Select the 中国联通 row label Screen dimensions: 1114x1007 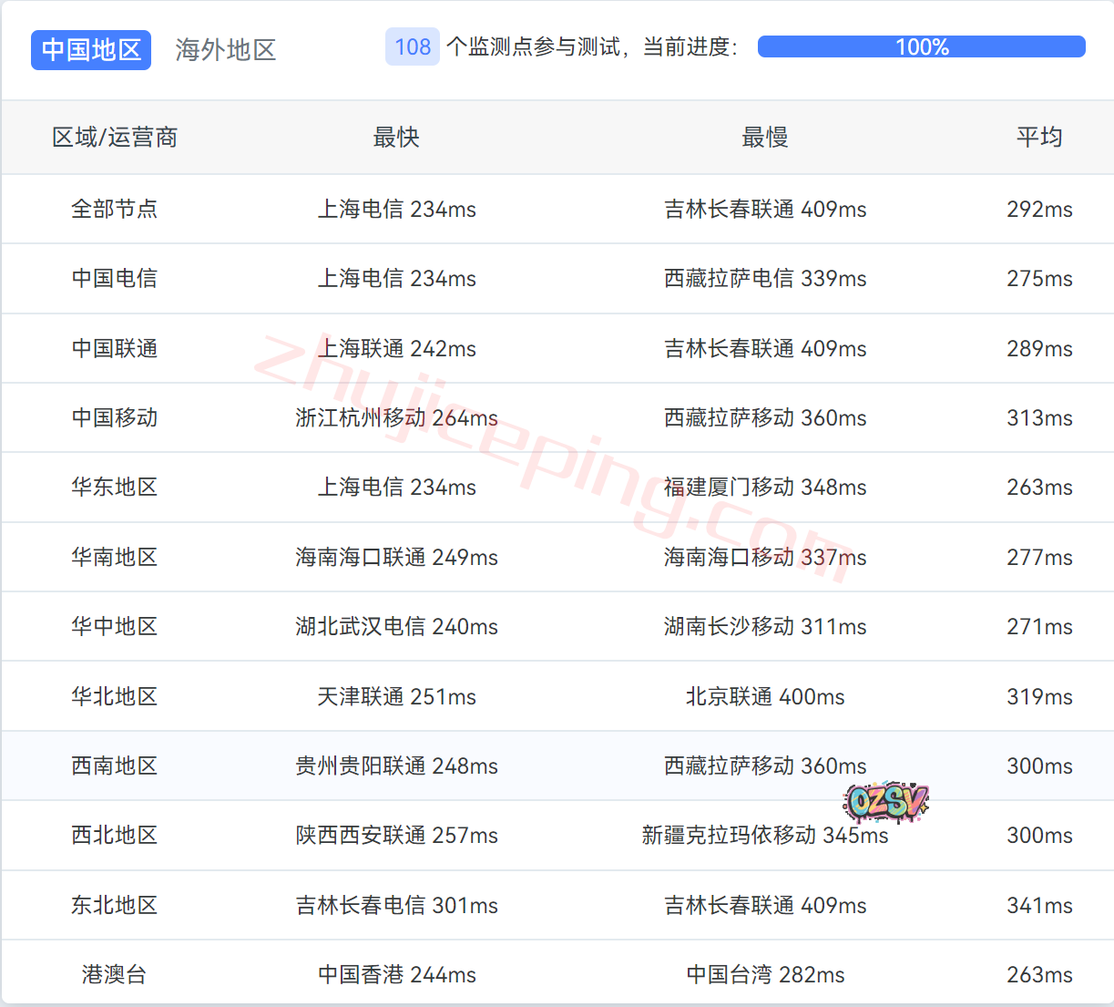(x=115, y=348)
